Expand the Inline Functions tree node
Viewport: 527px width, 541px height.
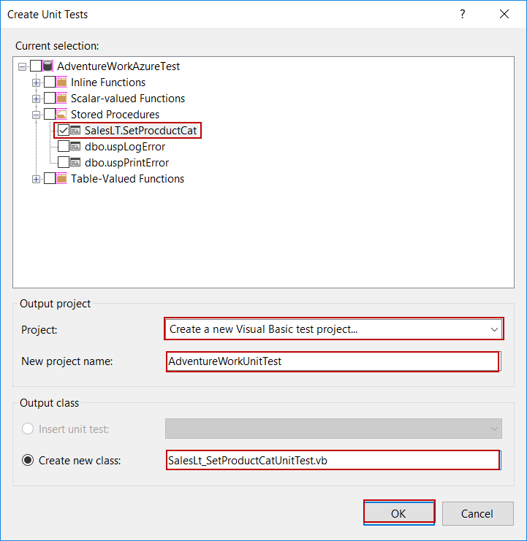pyautogui.click(x=36, y=83)
